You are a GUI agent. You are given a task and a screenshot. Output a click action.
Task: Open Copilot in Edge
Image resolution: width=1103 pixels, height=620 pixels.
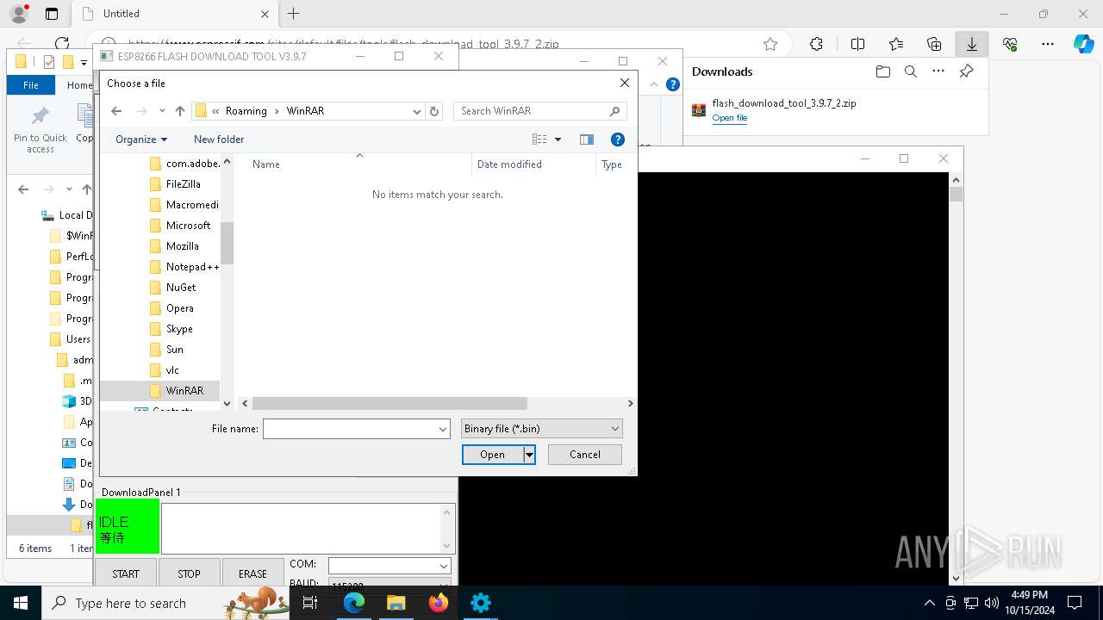(1083, 44)
